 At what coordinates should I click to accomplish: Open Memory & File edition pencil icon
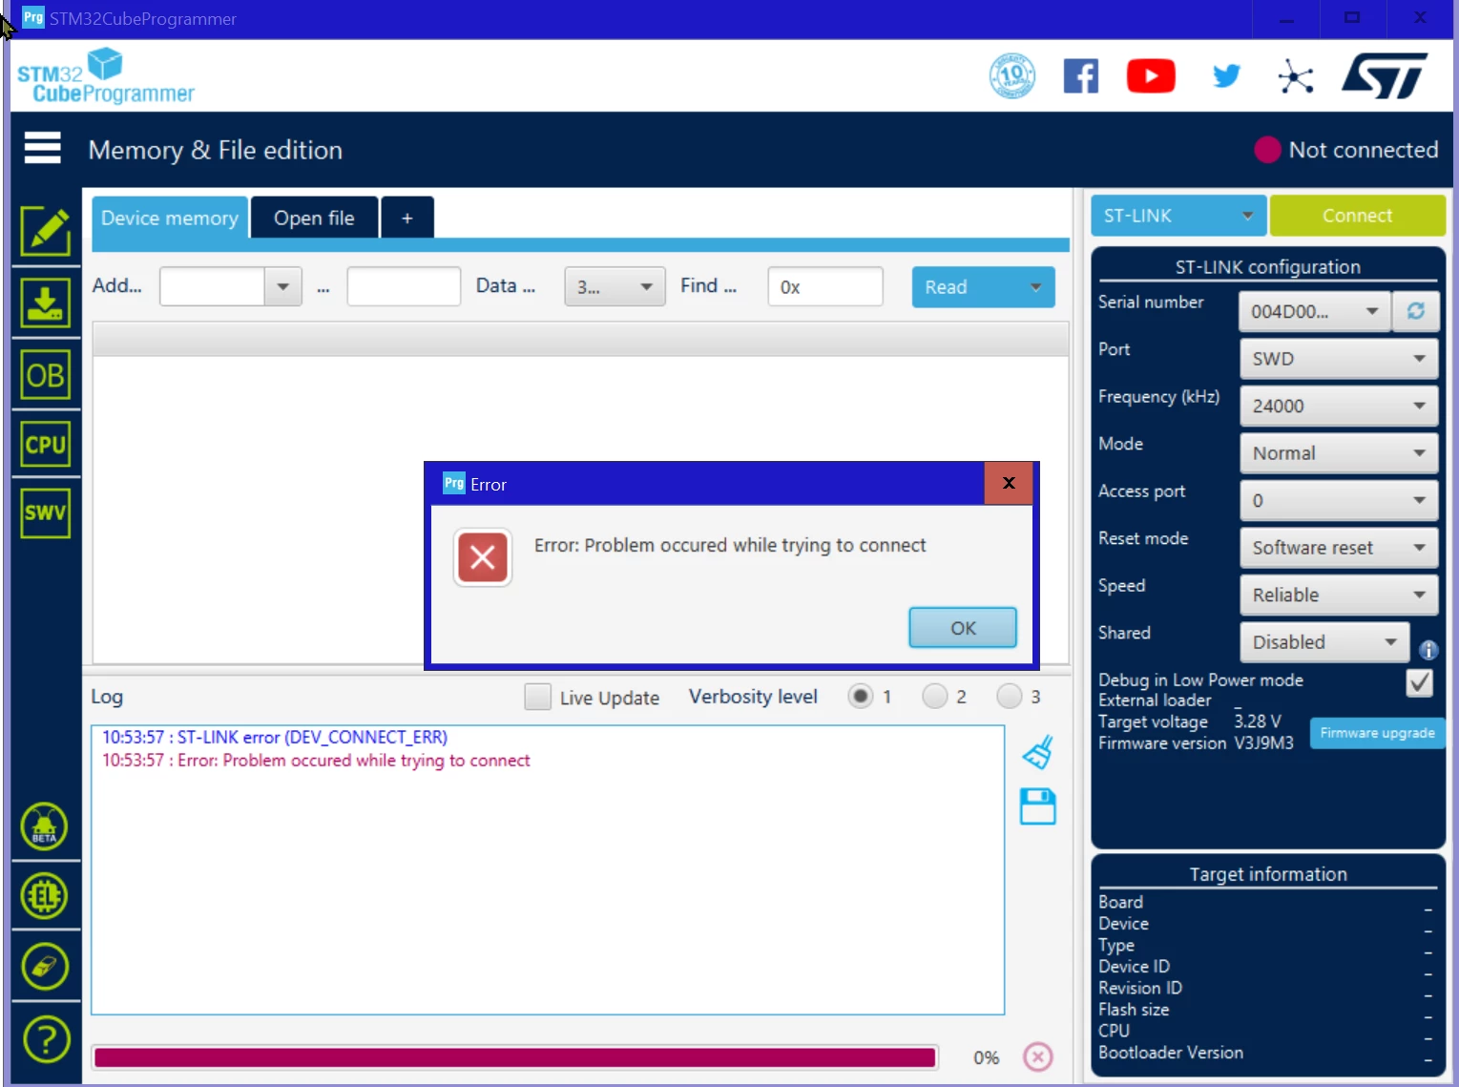[46, 232]
